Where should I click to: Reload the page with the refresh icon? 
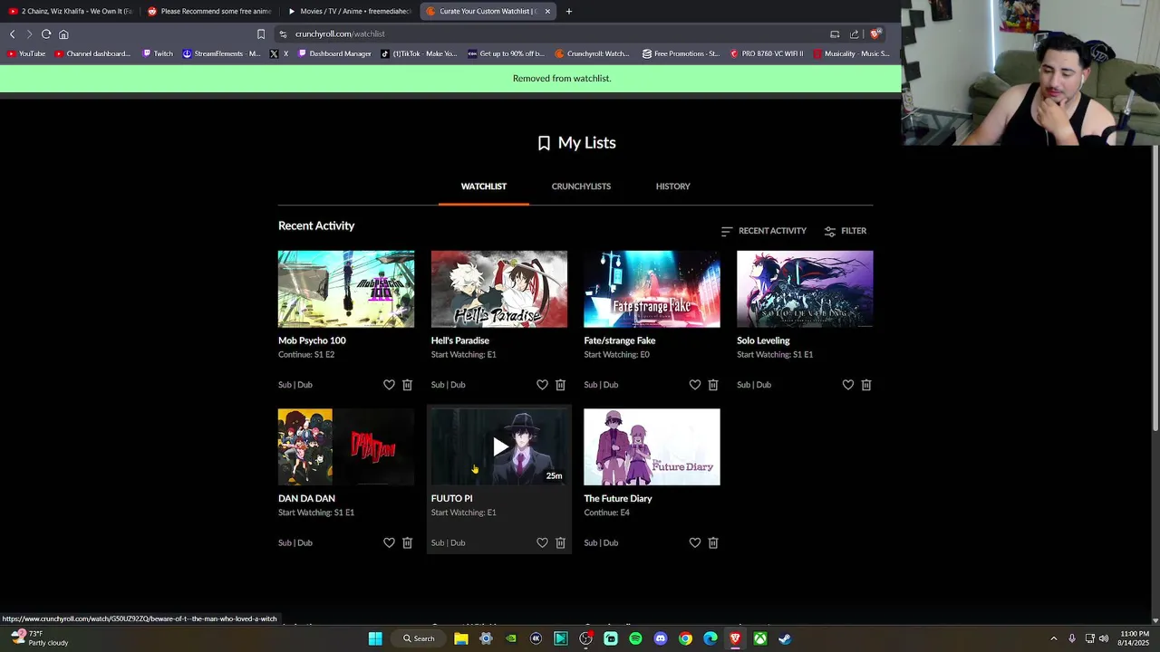[x=46, y=34]
